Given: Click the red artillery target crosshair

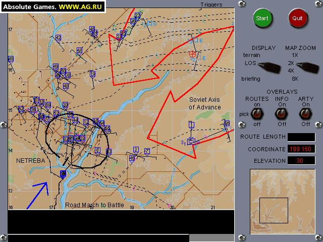Looking at the screenshot, I should click(192, 54).
